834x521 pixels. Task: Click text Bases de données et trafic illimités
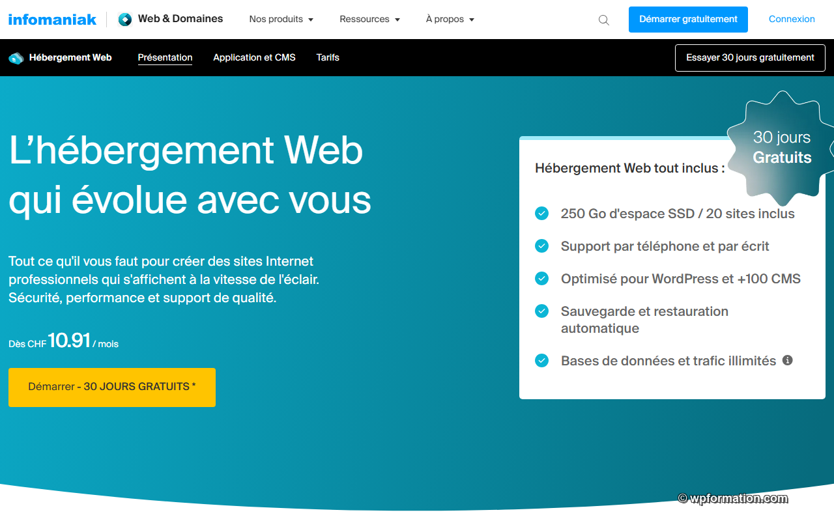tap(669, 360)
